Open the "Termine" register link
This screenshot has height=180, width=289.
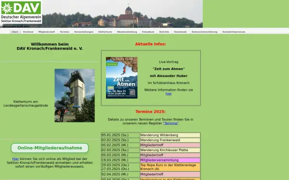click(171, 123)
